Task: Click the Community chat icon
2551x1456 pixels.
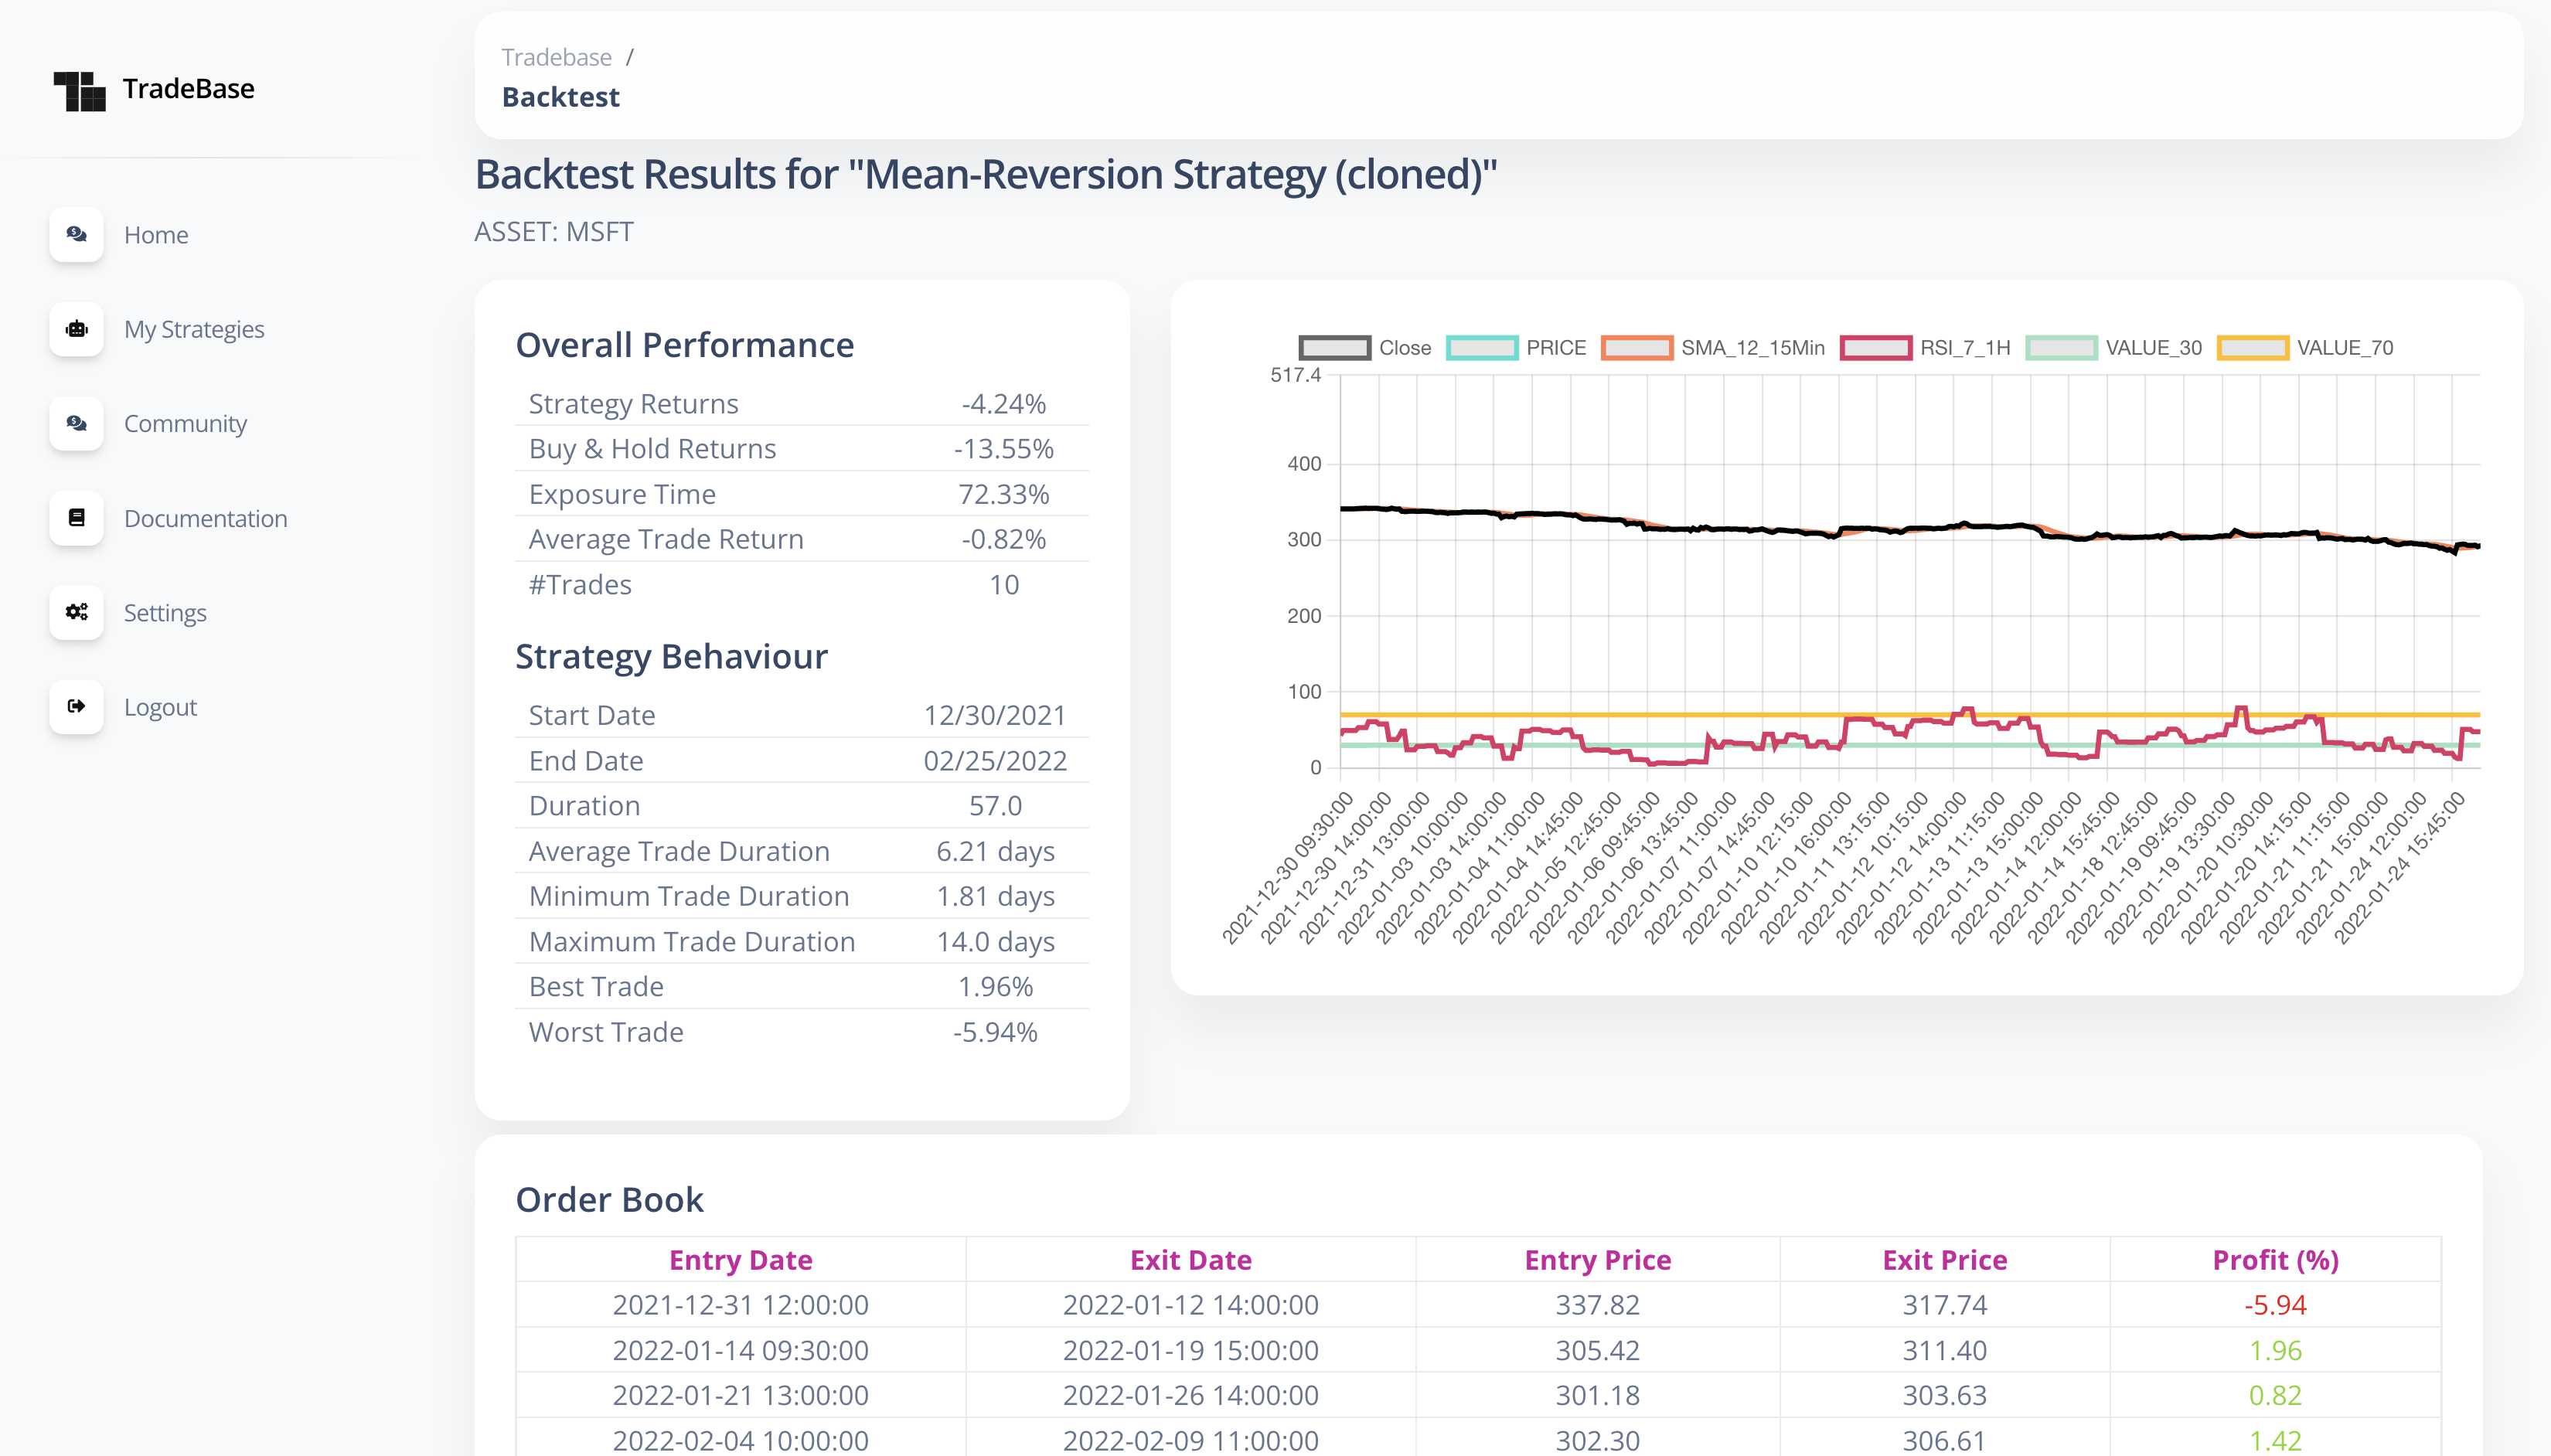Action: tap(77, 423)
